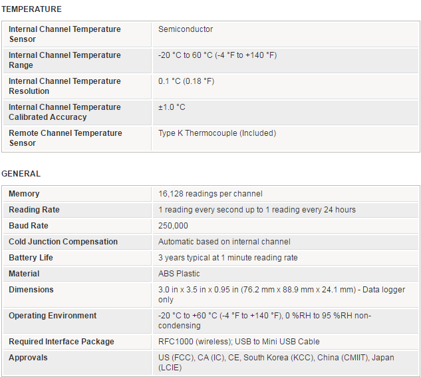421x377 pixels.
Task: Click the ABS Plastic material value
Action: click(x=179, y=274)
